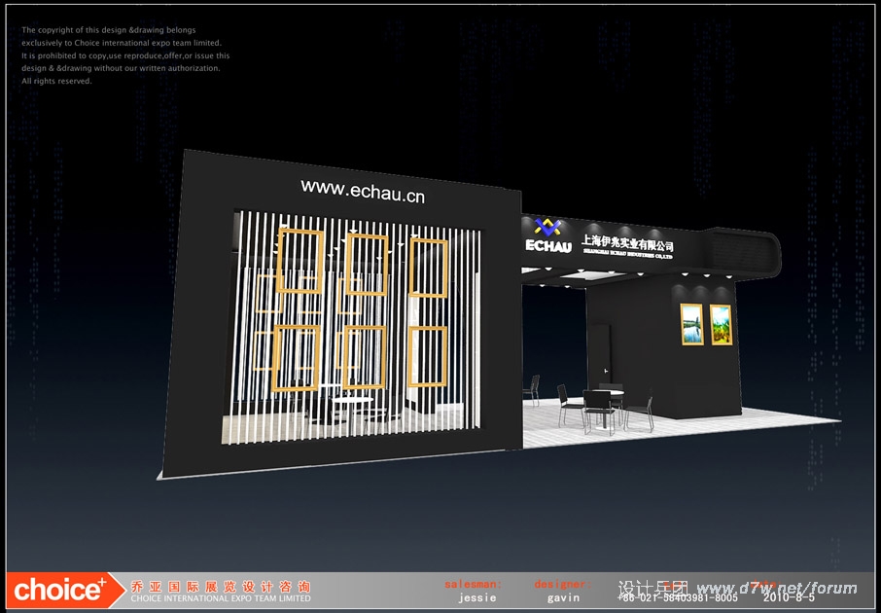Click the salesman: label
The image size is (881, 613).
point(474,585)
